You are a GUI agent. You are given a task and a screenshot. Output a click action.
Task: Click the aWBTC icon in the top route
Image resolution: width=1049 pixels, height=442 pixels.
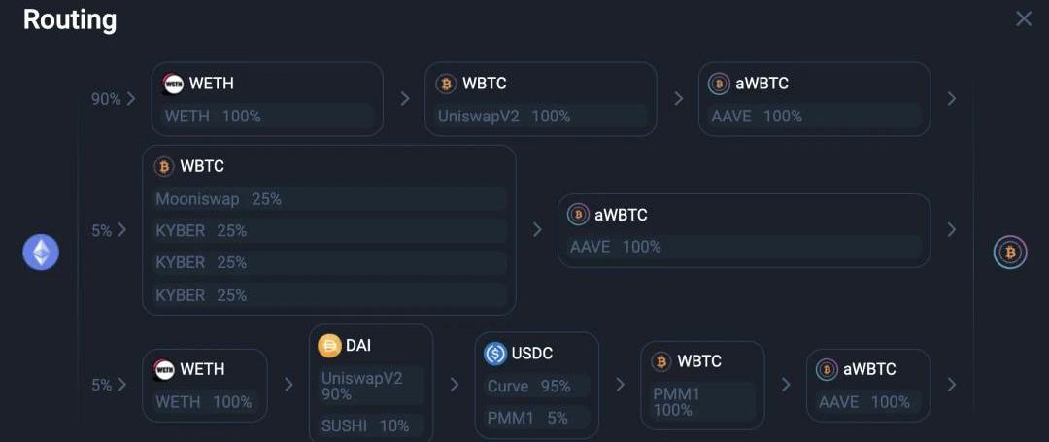[x=719, y=84]
